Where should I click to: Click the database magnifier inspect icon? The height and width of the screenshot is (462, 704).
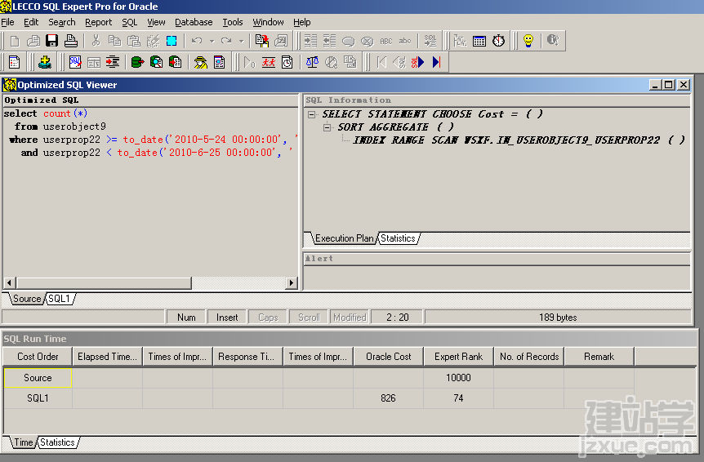coord(156,62)
